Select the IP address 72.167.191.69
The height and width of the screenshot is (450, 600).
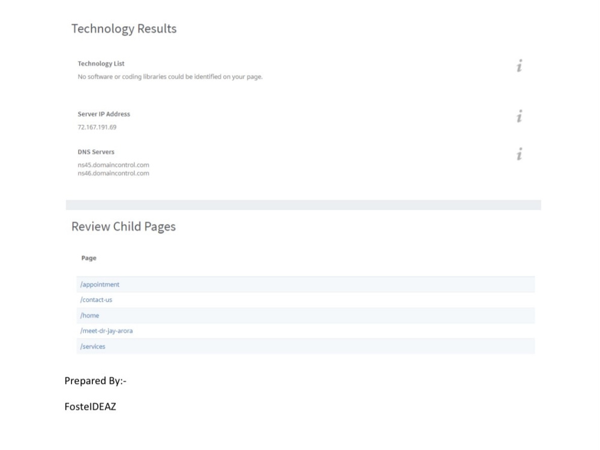pos(97,127)
